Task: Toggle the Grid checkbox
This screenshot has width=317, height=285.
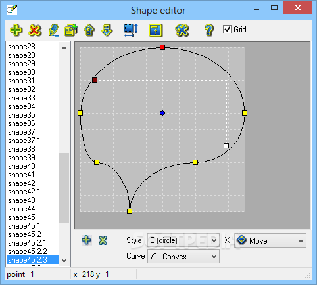Action: tap(227, 29)
